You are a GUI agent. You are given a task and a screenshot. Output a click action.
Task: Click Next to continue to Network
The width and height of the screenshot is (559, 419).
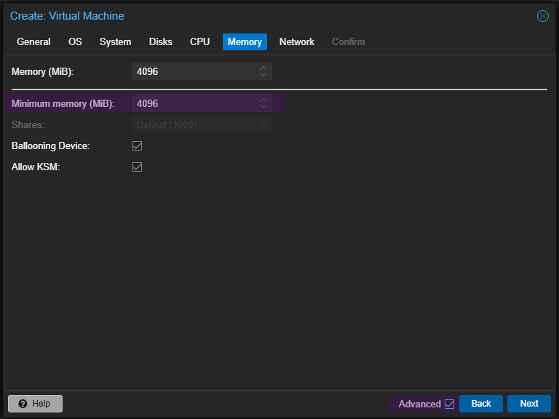pos(529,404)
